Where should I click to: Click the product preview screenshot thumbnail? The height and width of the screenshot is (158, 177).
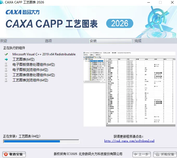pyautogui.click(x=129, y=89)
